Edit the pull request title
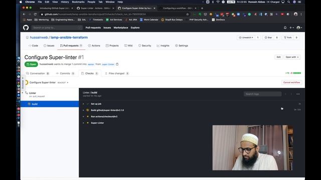 point(278,57)
